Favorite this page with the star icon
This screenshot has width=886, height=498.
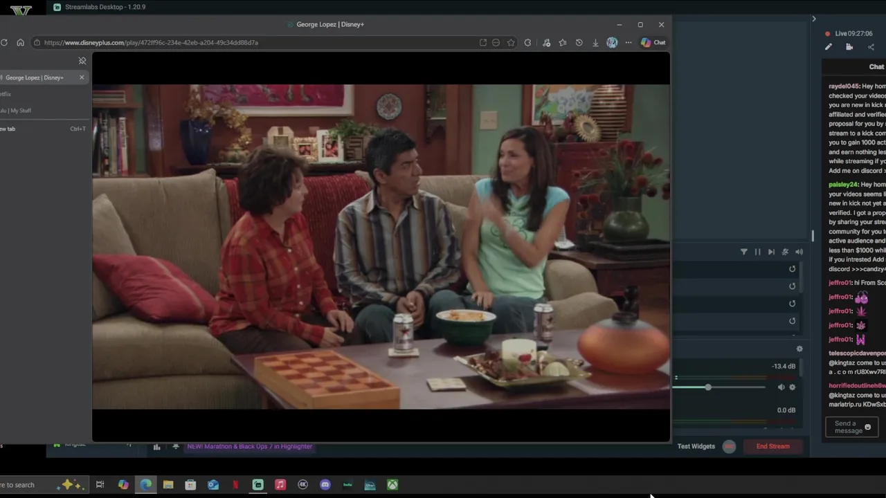[x=511, y=42]
